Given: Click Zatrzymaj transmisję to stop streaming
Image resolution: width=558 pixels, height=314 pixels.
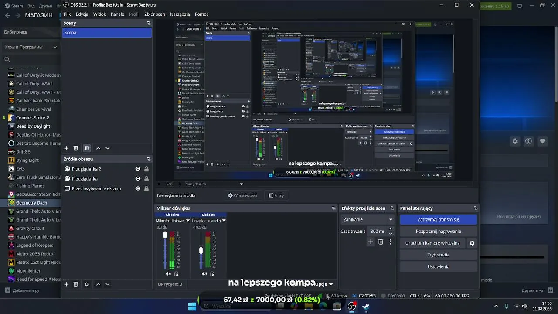Looking at the screenshot, I should (438, 220).
